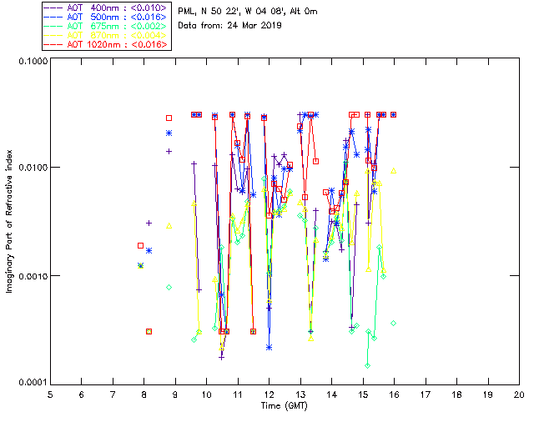This screenshot has width=534, height=427.
Task: Click the 0.0100 y-axis tick label
Action: (30, 168)
